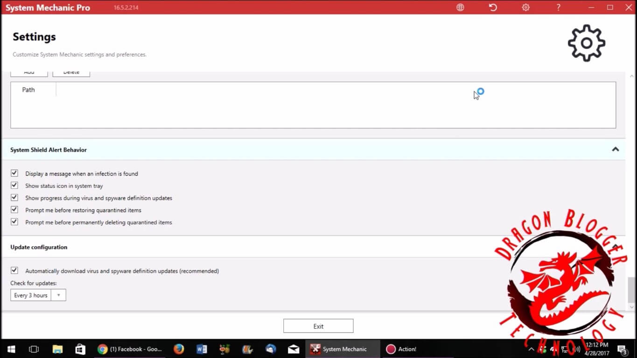This screenshot has width=637, height=358.
Task: Open Microsoft Word from the taskbar
Action: (x=202, y=349)
